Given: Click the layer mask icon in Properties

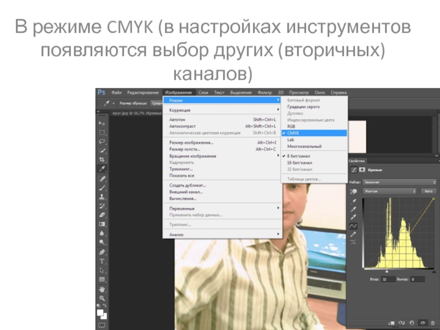Looking at the screenshot, I should [362, 170].
